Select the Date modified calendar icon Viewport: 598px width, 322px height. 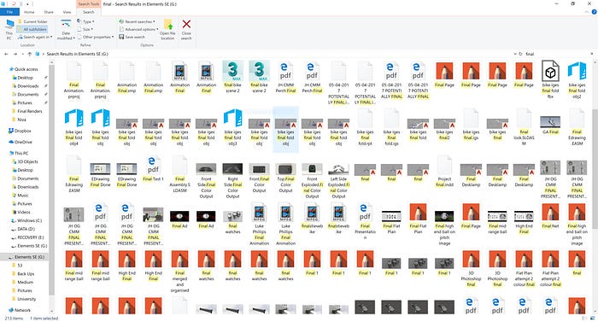(66, 25)
